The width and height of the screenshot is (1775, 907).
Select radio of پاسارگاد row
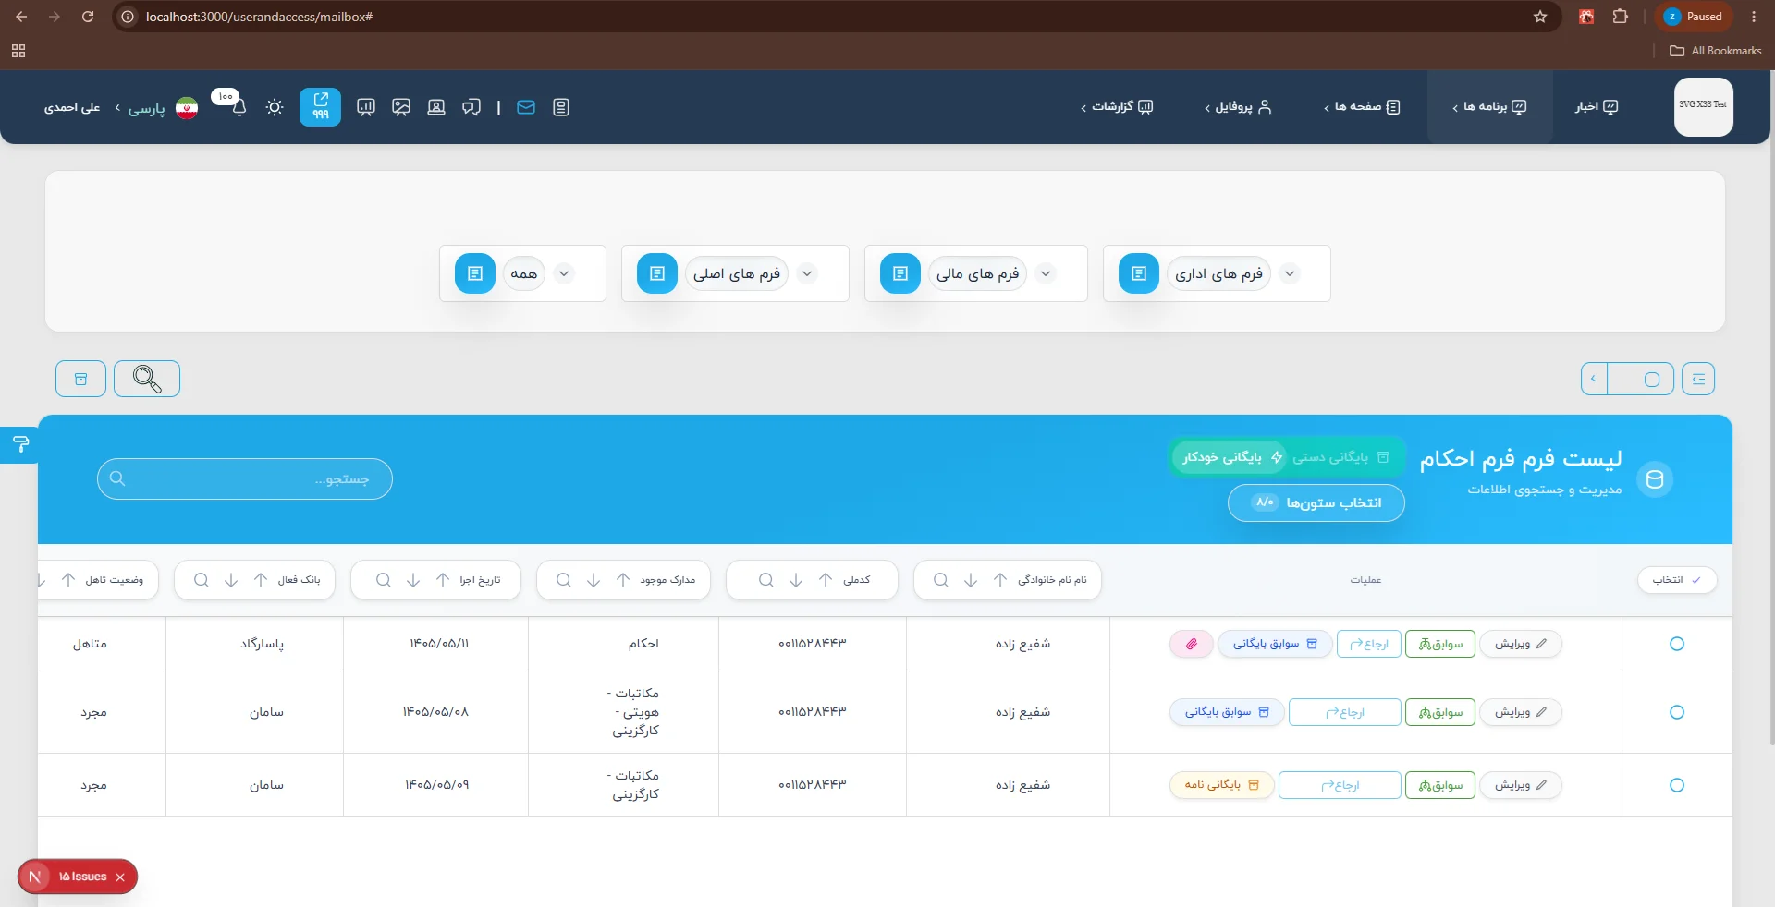1677,644
